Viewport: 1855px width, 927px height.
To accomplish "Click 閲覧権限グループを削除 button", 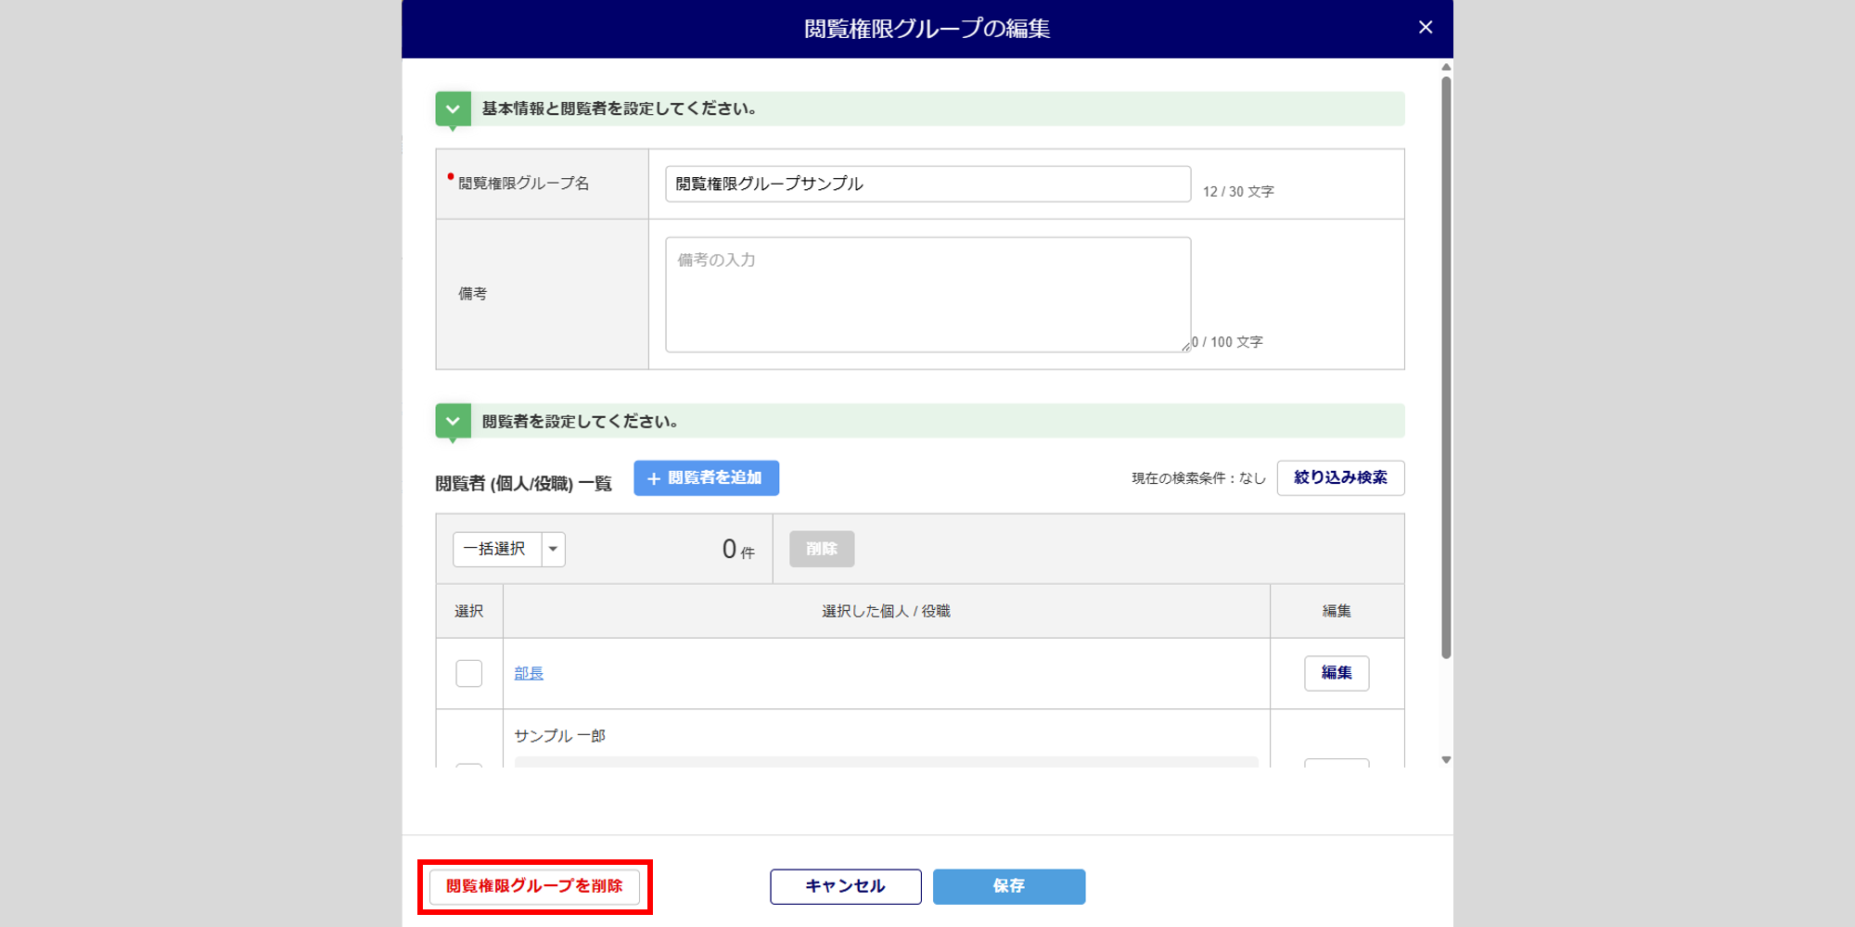I will click(x=534, y=887).
